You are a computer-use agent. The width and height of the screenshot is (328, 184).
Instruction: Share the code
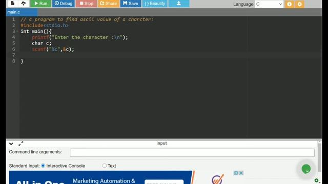coord(108,4)
